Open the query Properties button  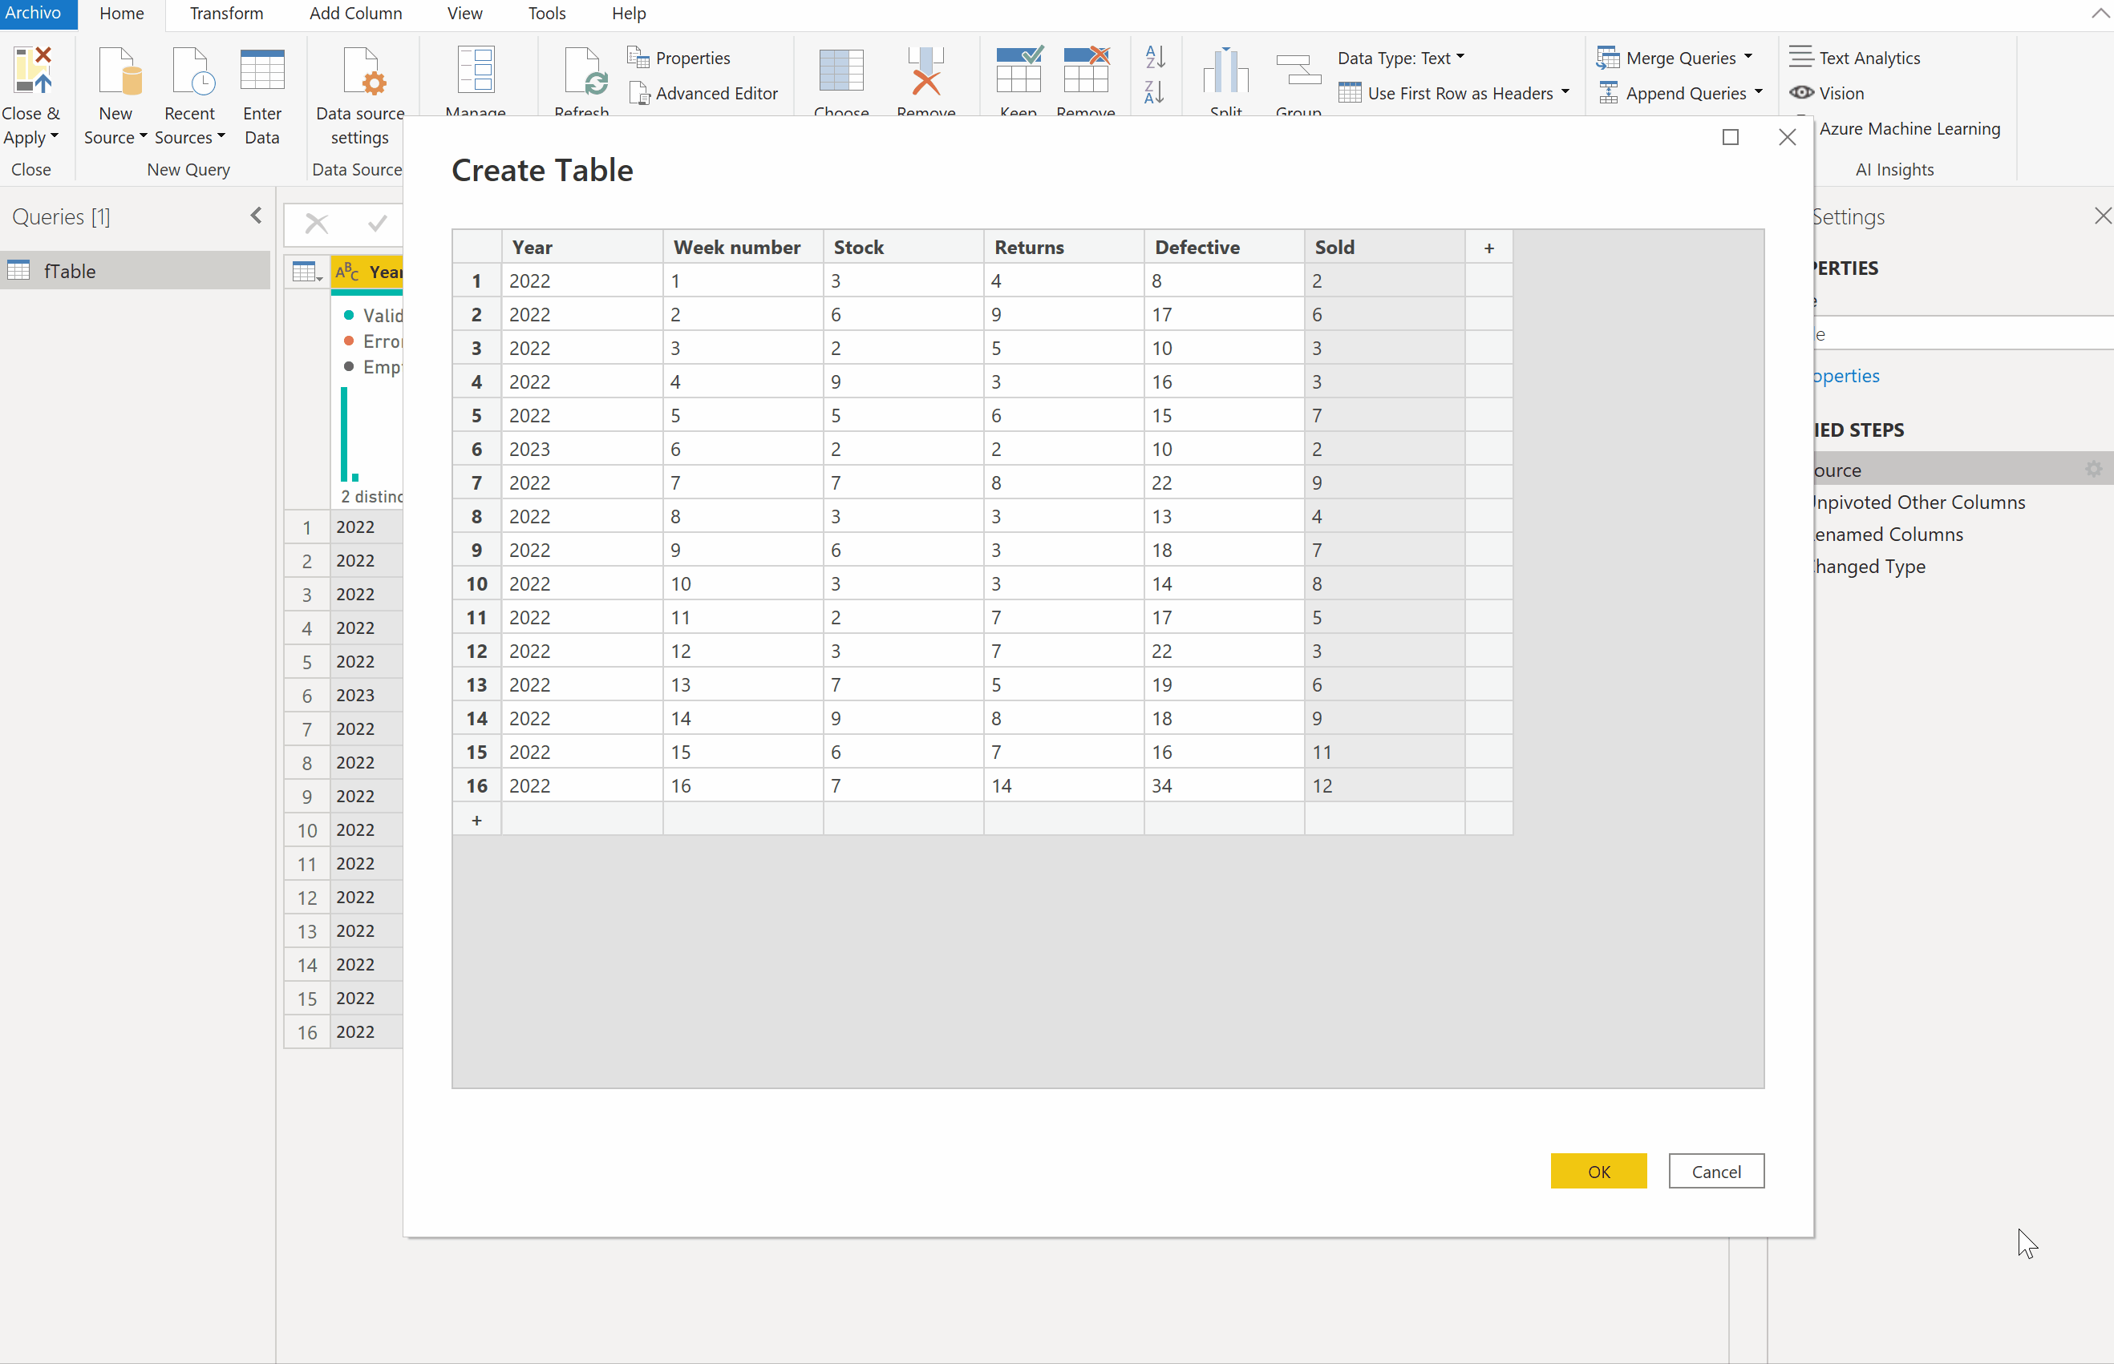(x=679, y=58)
